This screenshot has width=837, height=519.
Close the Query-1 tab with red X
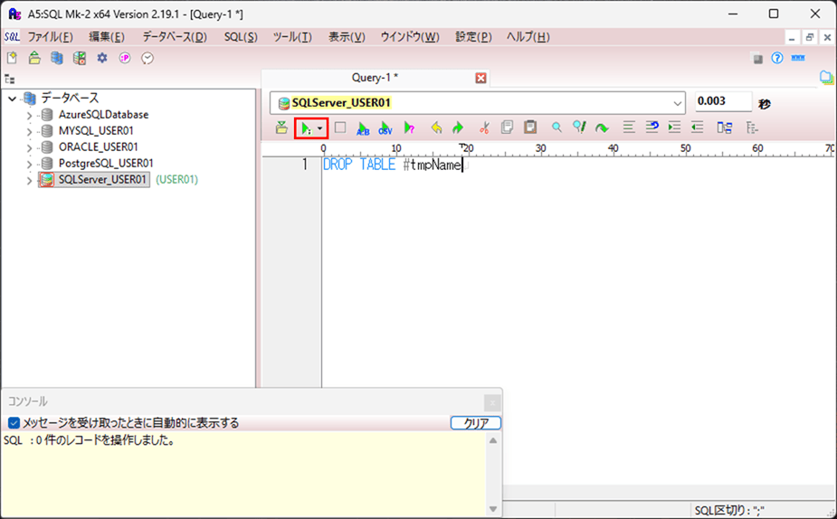click(481, 79)
